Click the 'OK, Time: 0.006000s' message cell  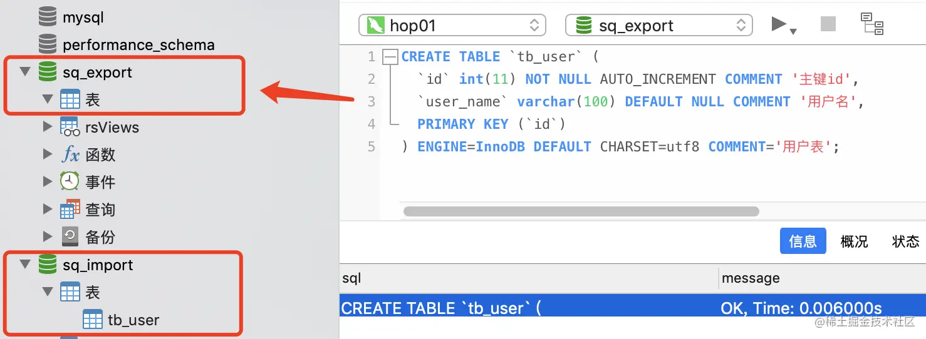coord(801,308)
